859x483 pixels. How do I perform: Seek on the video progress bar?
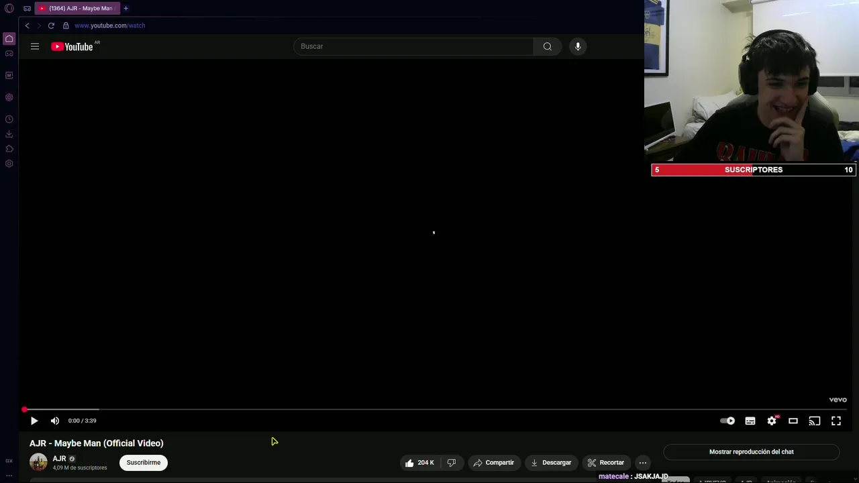click(435, 409)
